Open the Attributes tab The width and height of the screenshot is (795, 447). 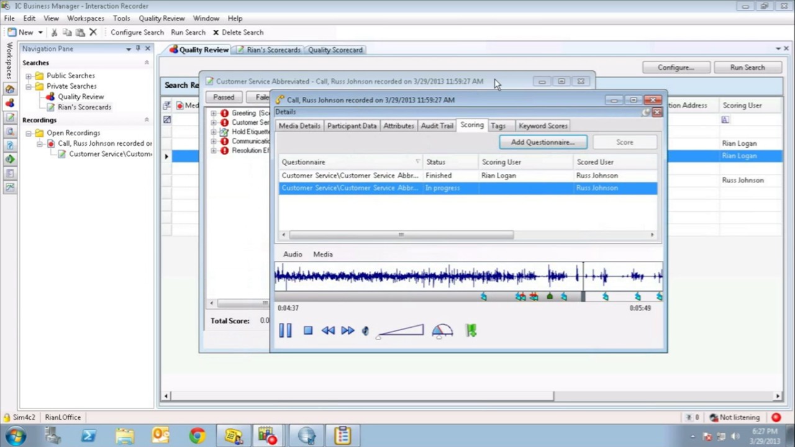tap(399, 126)
